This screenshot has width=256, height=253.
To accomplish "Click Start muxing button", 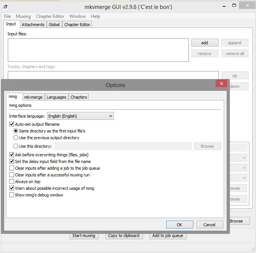I will [x=84, y=236].
